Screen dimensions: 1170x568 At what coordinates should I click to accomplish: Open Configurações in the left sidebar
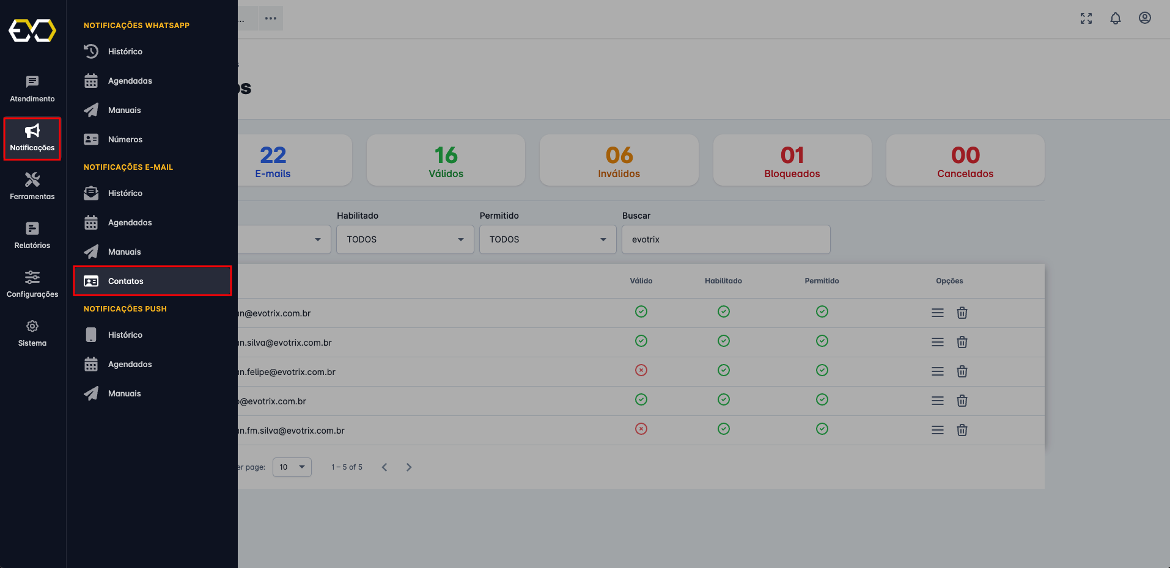tap(32, 284)
